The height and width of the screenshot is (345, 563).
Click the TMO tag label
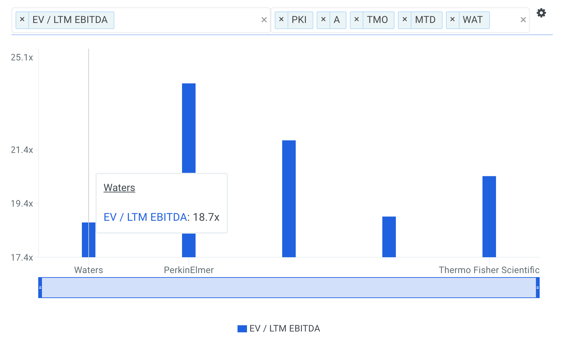pos(377,20)
